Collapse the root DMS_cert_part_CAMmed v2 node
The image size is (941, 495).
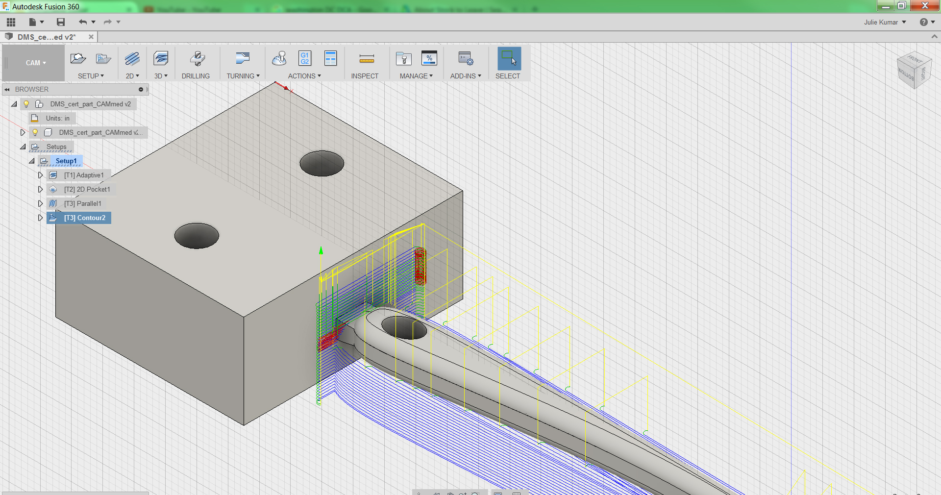[14, 104]
